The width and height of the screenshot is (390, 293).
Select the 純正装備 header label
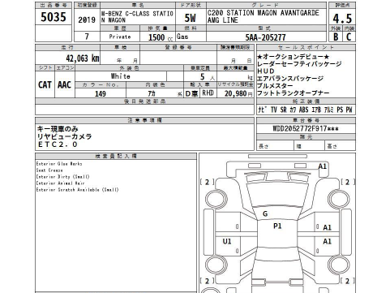(306, 101)
